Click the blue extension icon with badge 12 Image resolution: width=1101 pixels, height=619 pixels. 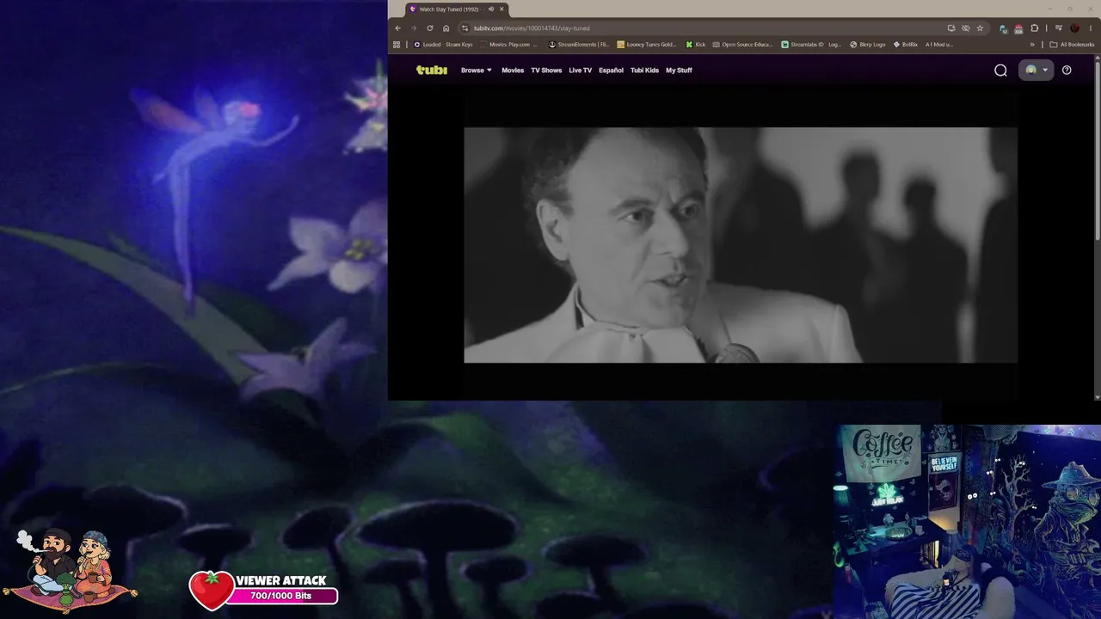[x=1004, y=28]
